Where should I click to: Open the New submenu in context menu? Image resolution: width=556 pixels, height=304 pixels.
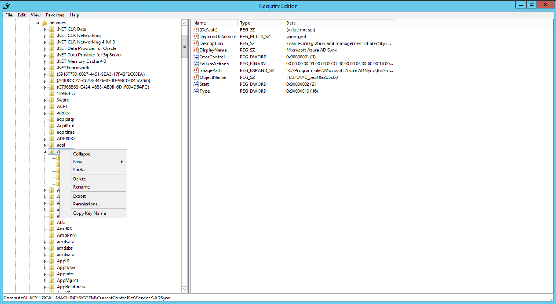pos(93,162)
